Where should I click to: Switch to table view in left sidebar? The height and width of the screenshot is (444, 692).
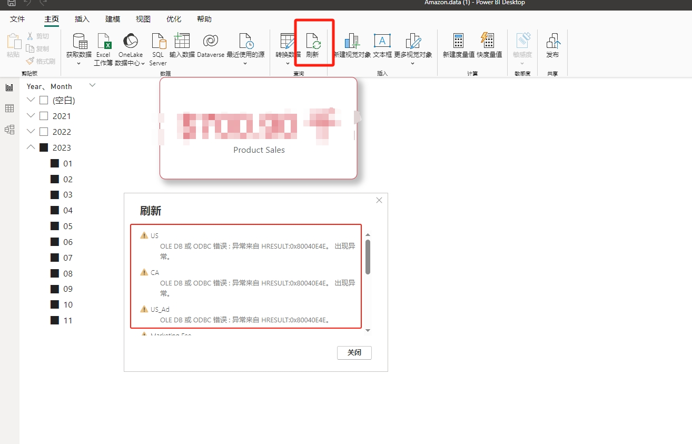pyautogui.click(x=9, y=108)
